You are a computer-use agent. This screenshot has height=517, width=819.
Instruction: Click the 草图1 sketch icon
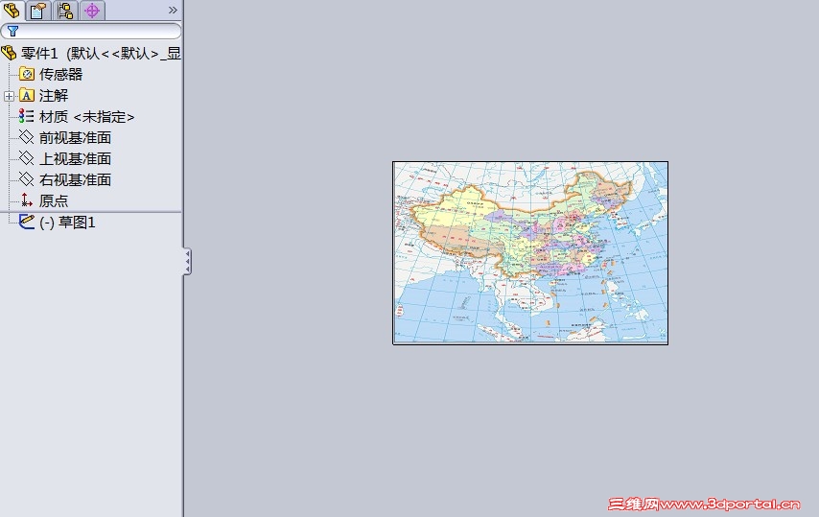[26, 221]
